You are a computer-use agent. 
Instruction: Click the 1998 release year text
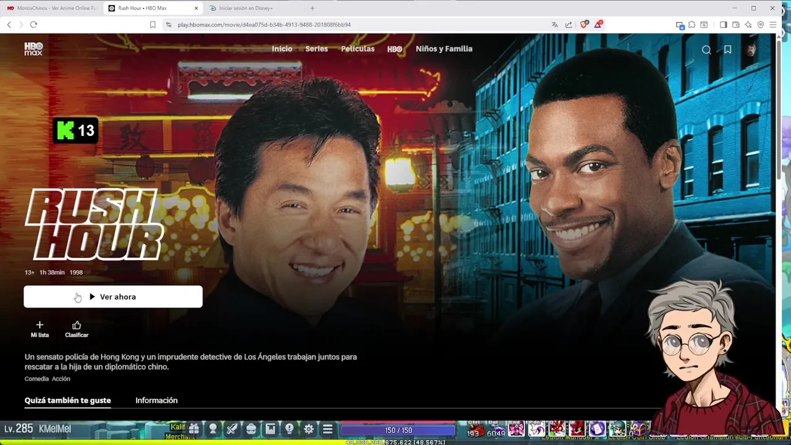(76, 273)
